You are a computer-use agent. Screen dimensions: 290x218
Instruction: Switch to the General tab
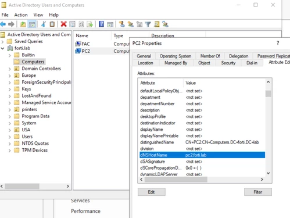coord(144,56)
